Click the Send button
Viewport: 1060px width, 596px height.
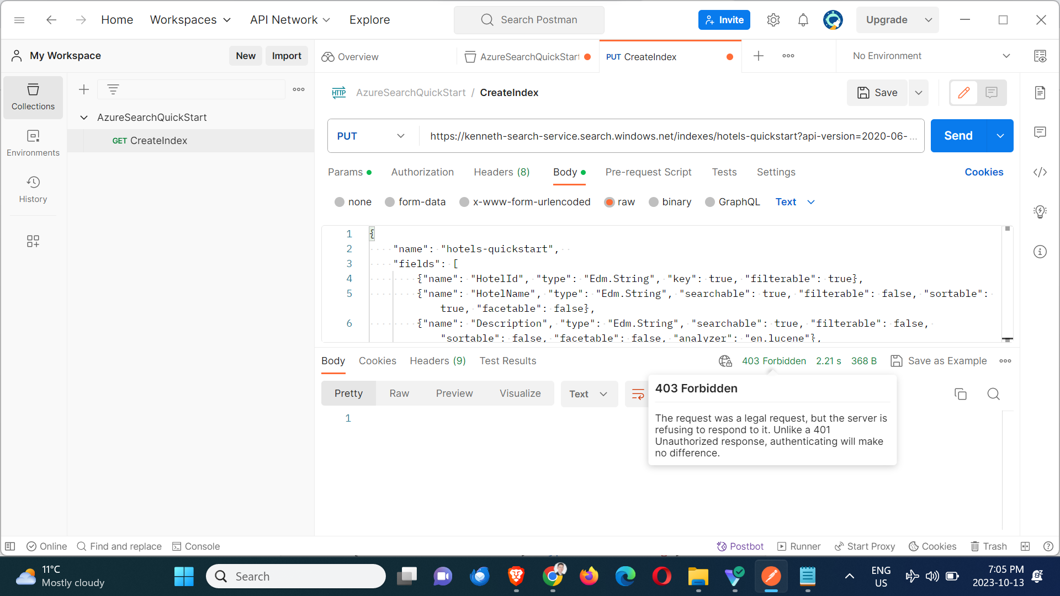point(958,136)
